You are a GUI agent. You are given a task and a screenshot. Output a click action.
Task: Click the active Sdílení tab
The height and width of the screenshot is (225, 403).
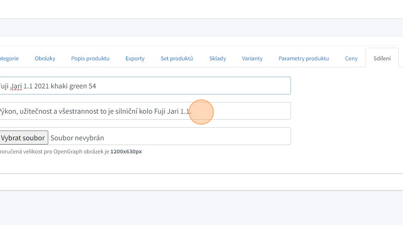pyautogui.click(x=382, y=58)
